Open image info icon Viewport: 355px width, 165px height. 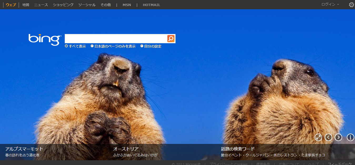pyautogui.click(x=351, y=137)
